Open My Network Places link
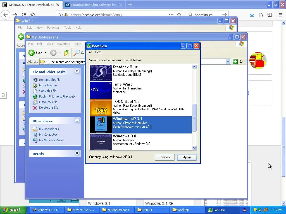This screenshot has height=214, width=286. tap(52, 140)
